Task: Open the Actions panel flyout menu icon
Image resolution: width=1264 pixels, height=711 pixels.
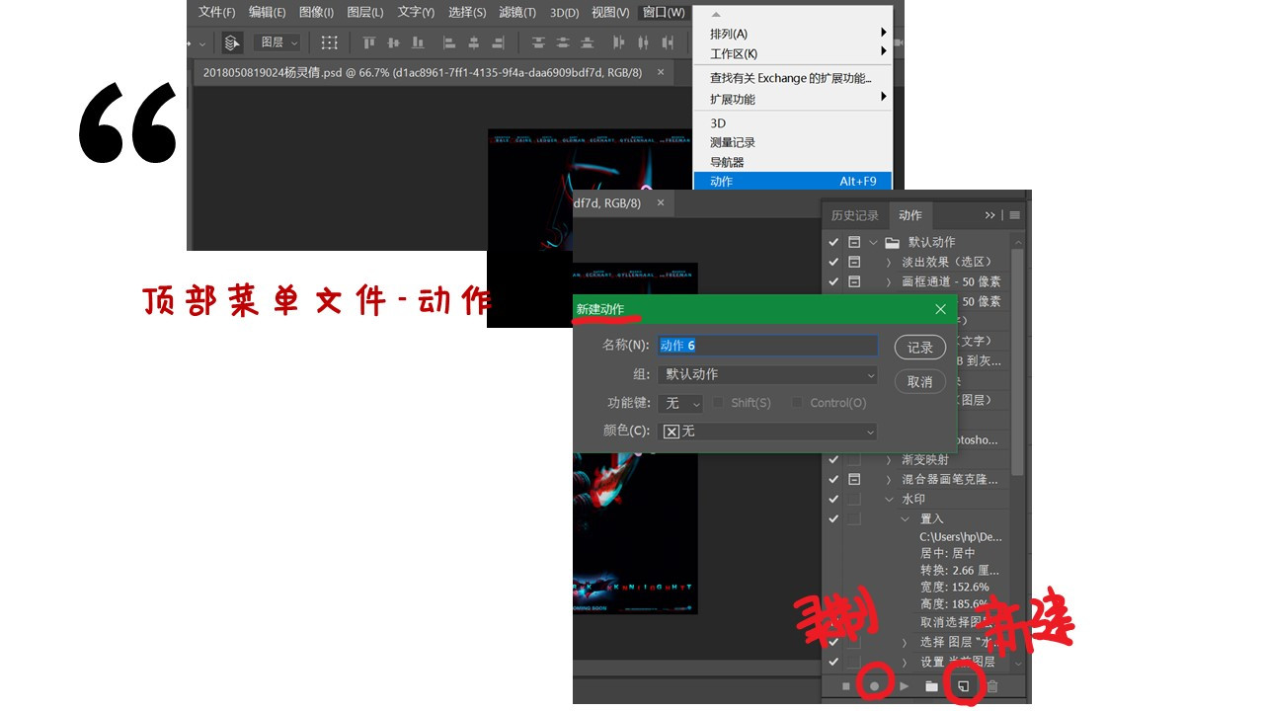Action: 1014,215
